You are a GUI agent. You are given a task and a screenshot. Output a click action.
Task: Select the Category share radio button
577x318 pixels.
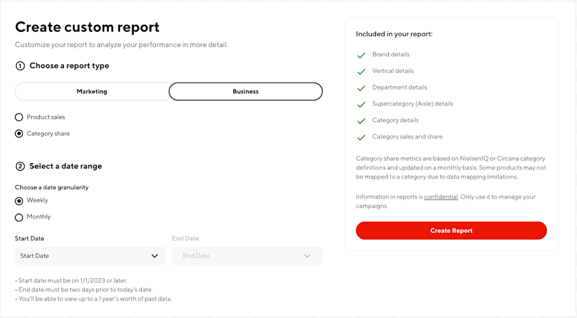click(18, 133)
